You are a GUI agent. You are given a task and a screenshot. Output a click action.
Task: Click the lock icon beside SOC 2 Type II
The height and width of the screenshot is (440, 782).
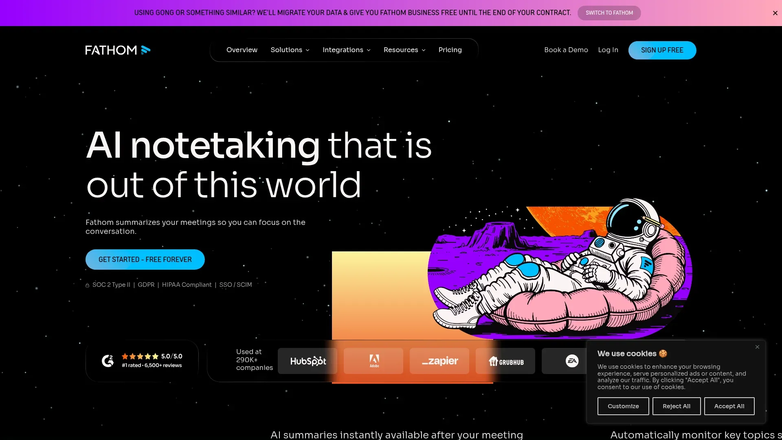(x=87, y=285)
